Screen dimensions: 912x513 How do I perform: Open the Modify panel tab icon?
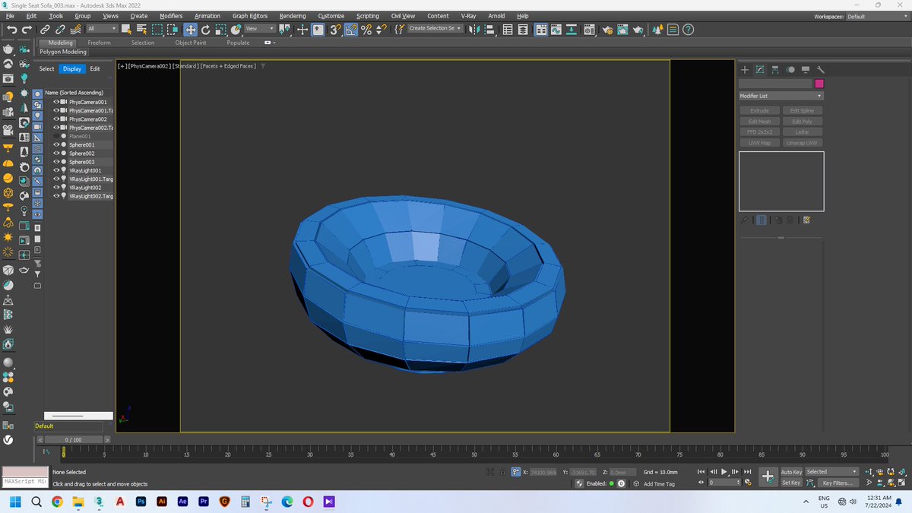[x=759, y=69]
